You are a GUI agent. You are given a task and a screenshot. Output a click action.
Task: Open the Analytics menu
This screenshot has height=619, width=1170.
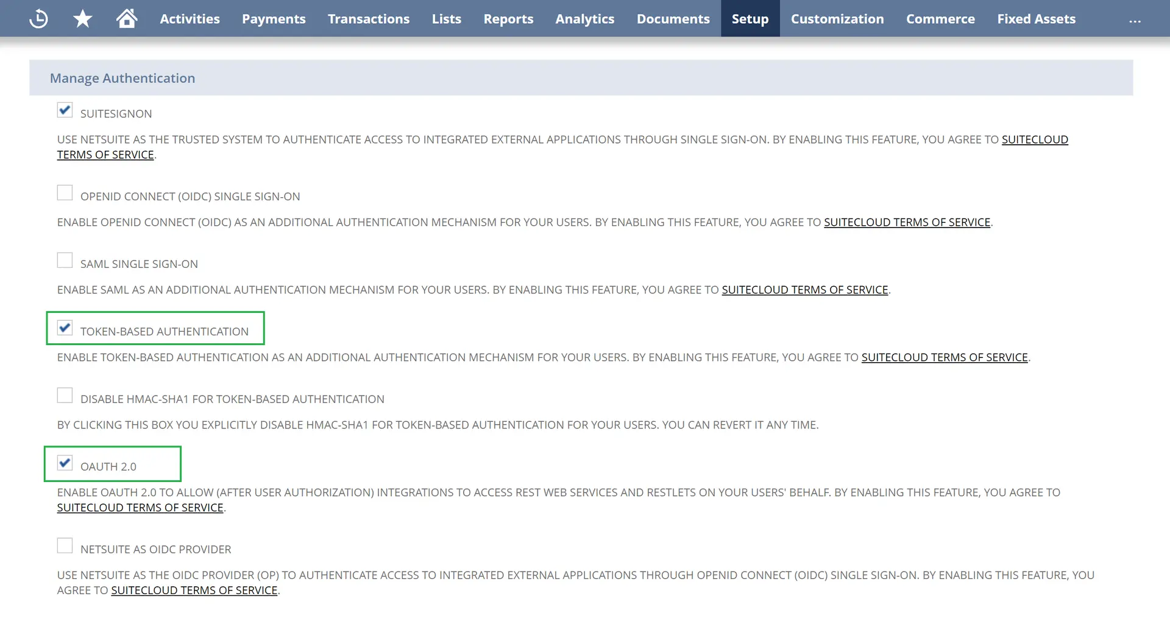[x=584, y=19]
